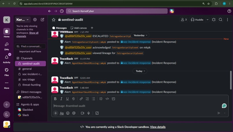This screenshot has width=233, height=132.
Task: Click the mention @ icon
Action: pos(74,113)
